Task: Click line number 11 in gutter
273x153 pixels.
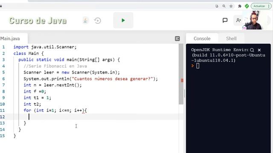Action: pyautogui.click(x=3, y=110)
